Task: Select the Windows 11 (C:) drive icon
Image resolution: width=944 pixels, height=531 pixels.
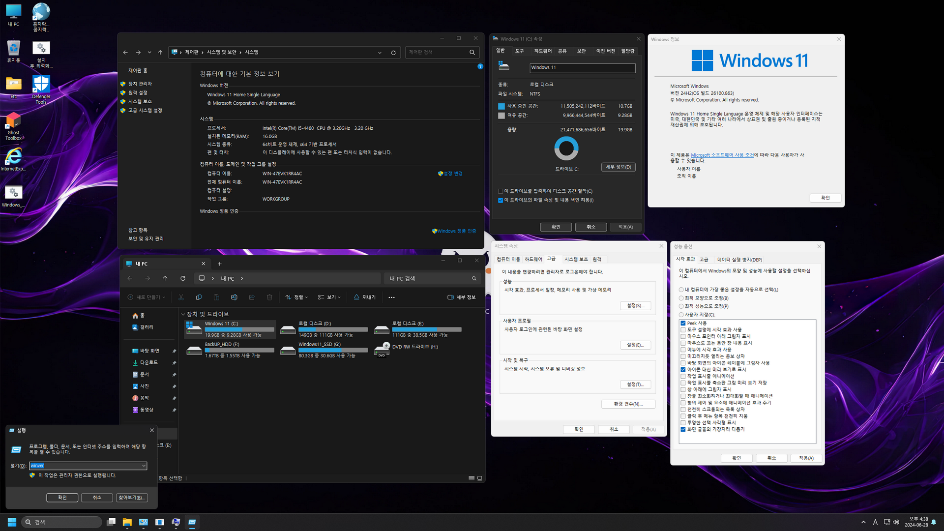Action: [x=194, y=329]
